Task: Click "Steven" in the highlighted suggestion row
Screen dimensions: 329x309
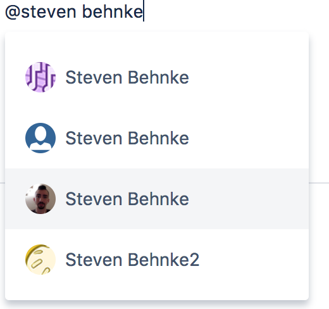Action: 94,199
